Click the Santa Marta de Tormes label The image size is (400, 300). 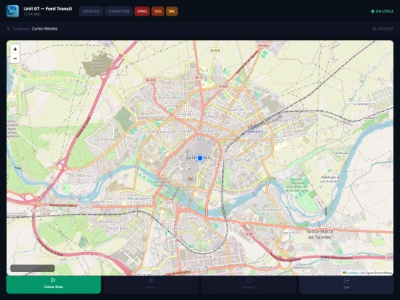(x=320, y=234)
